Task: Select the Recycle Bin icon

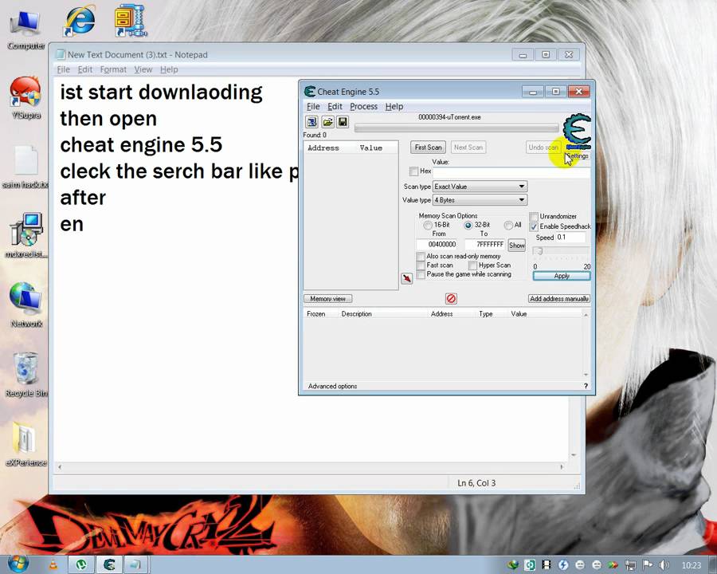Action: (26, 375)
